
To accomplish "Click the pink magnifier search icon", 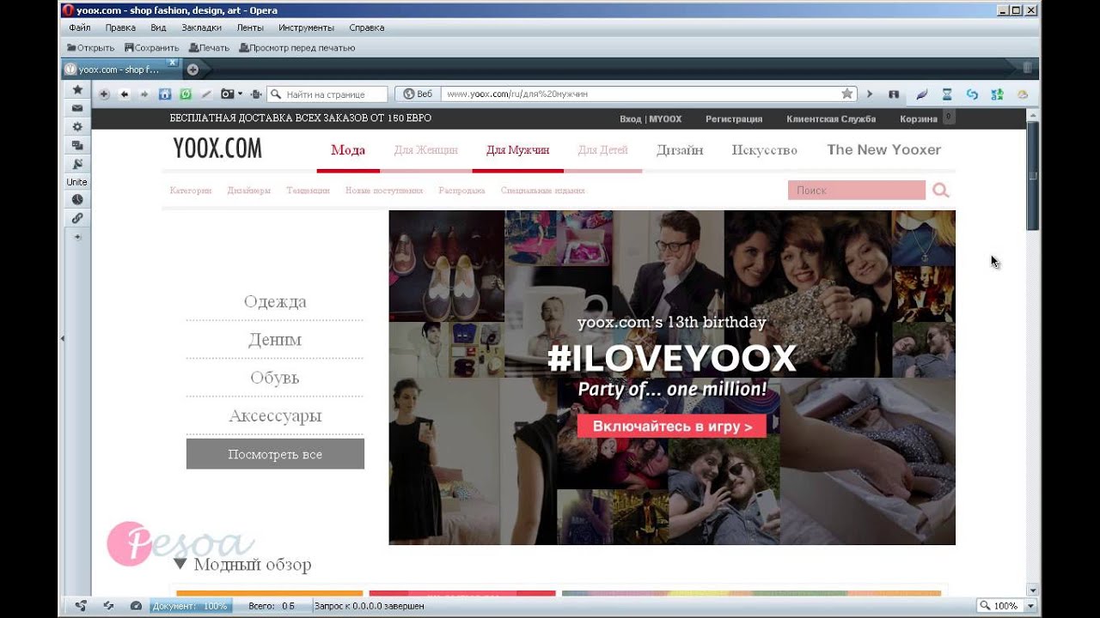I will tap(941, 191).
